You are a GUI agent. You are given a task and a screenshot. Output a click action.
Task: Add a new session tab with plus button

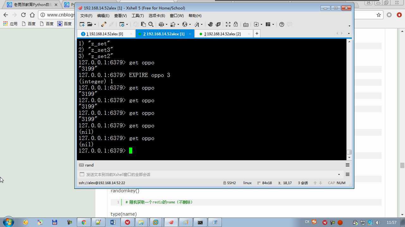coord(257,33)
